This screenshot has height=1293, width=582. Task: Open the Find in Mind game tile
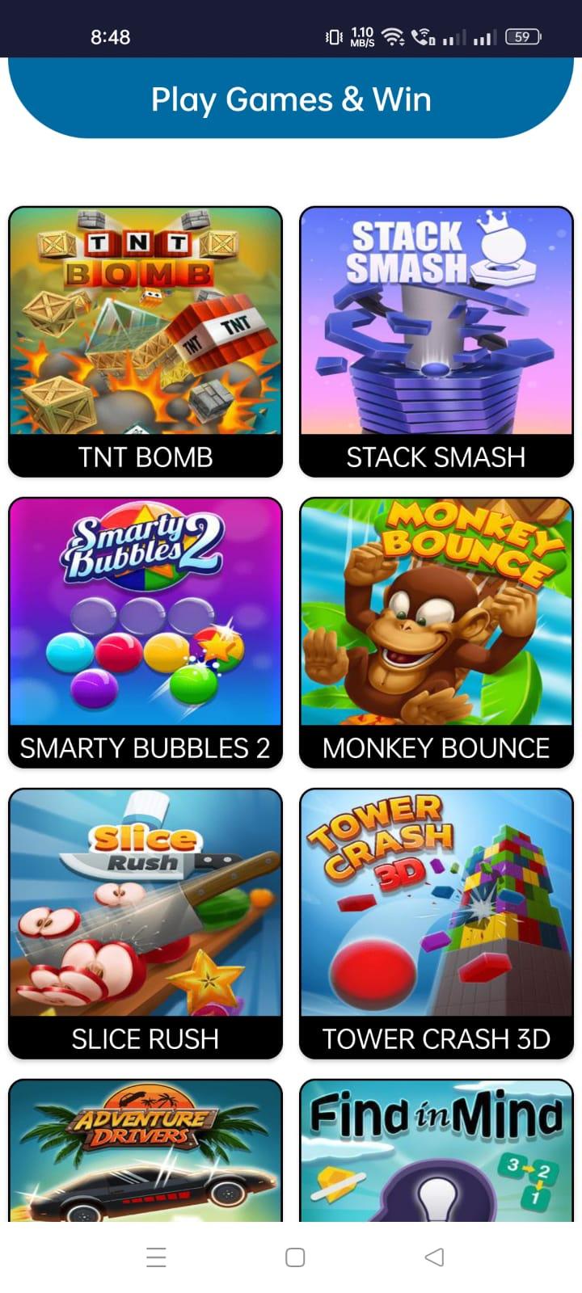click(x=436, y=1151)
